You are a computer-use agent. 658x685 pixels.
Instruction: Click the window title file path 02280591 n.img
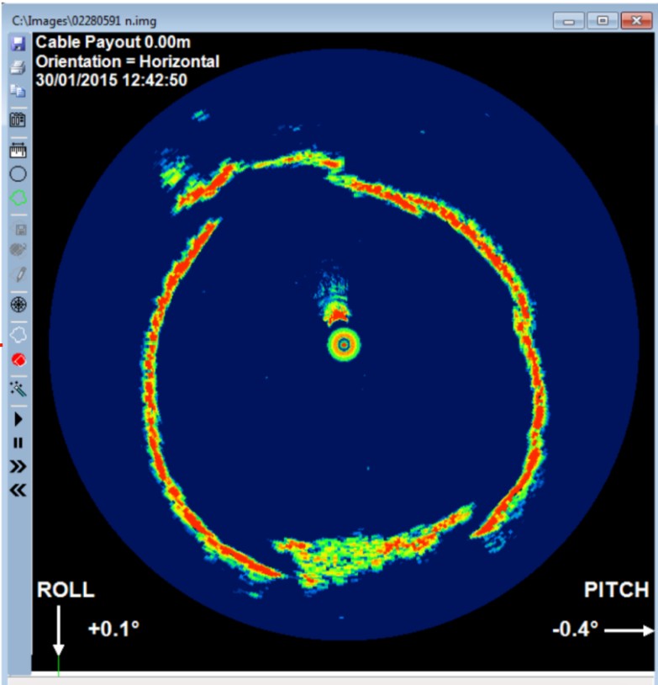84,20
